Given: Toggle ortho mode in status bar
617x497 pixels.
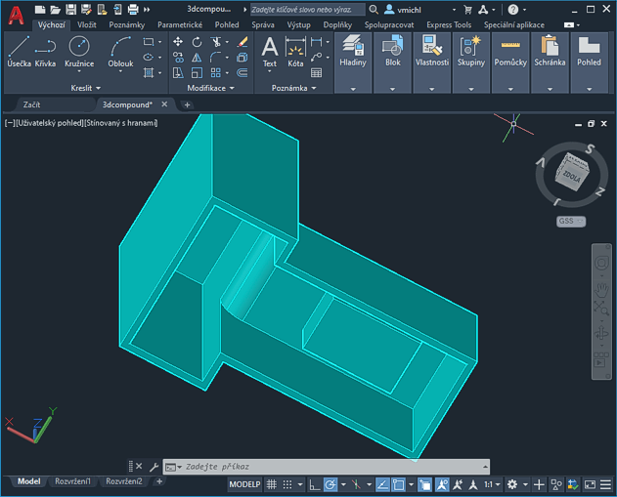Looking at the screenshot, I should pyautogui.click(x=314, y=484).
